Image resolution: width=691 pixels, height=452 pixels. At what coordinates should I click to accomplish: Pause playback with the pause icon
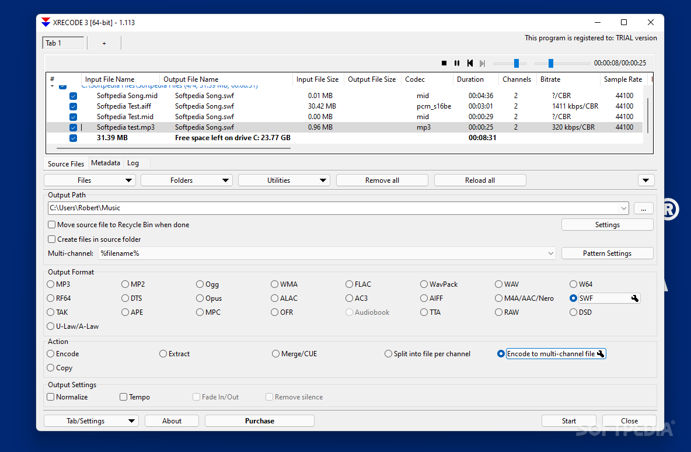pos(456,63)
